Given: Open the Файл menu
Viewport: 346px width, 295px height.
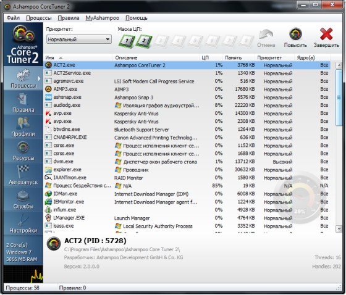Looking at the screenshot, I should point(13,18).
